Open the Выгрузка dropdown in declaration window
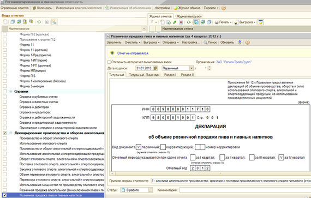The image size is (311, 198). 152,43
